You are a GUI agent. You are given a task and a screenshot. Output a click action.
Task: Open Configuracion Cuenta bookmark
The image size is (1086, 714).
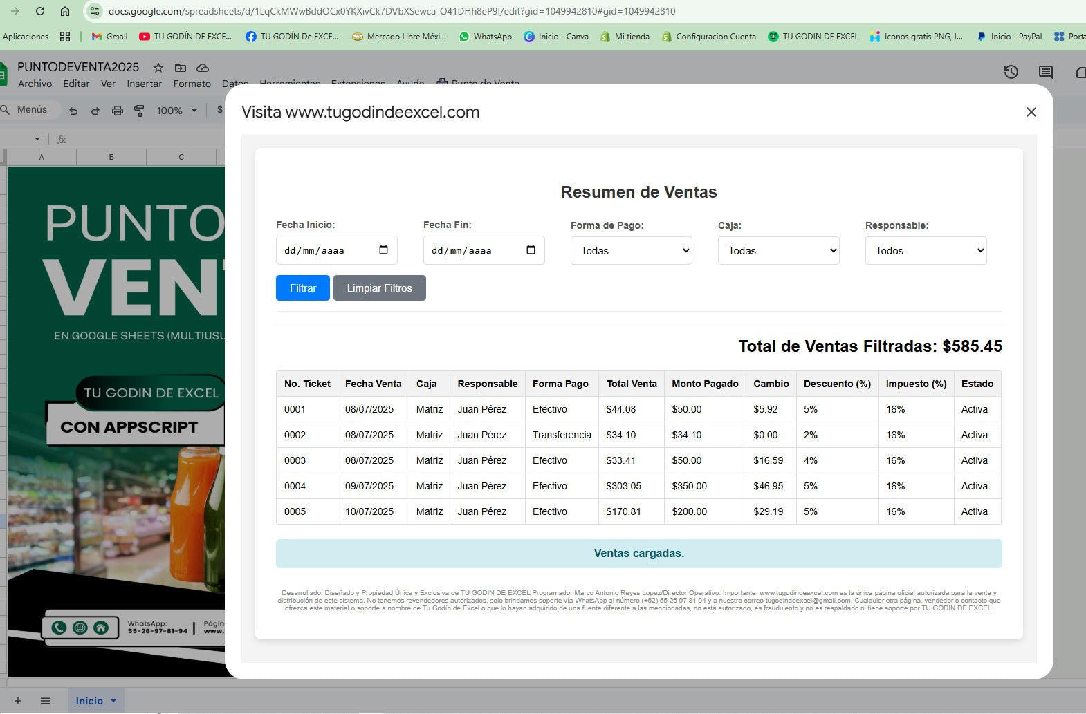coord(709,37)
